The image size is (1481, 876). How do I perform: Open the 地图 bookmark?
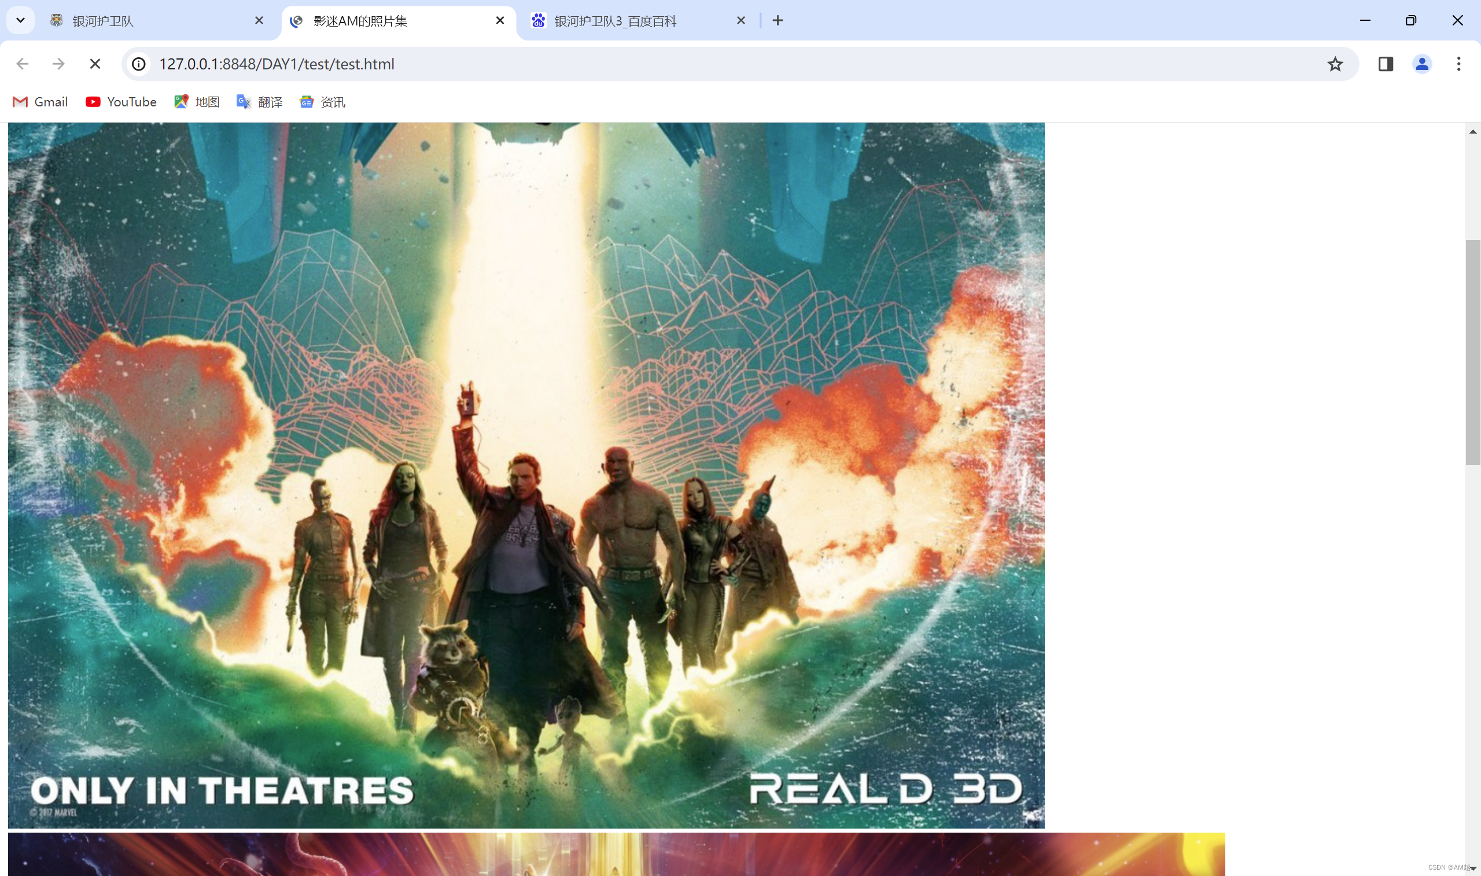click(x=197, y=102)
